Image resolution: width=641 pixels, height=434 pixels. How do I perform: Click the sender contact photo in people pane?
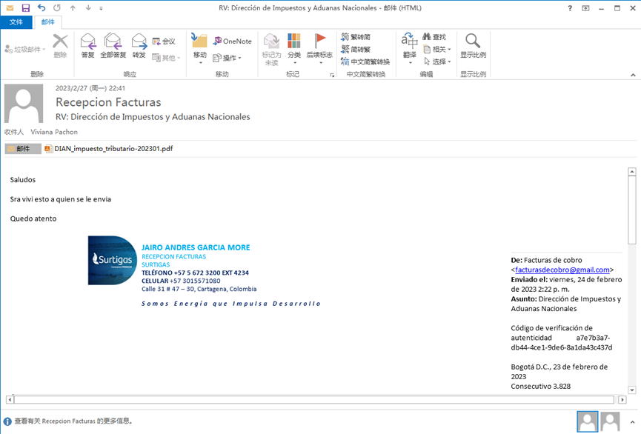click(x=588, y=422)
